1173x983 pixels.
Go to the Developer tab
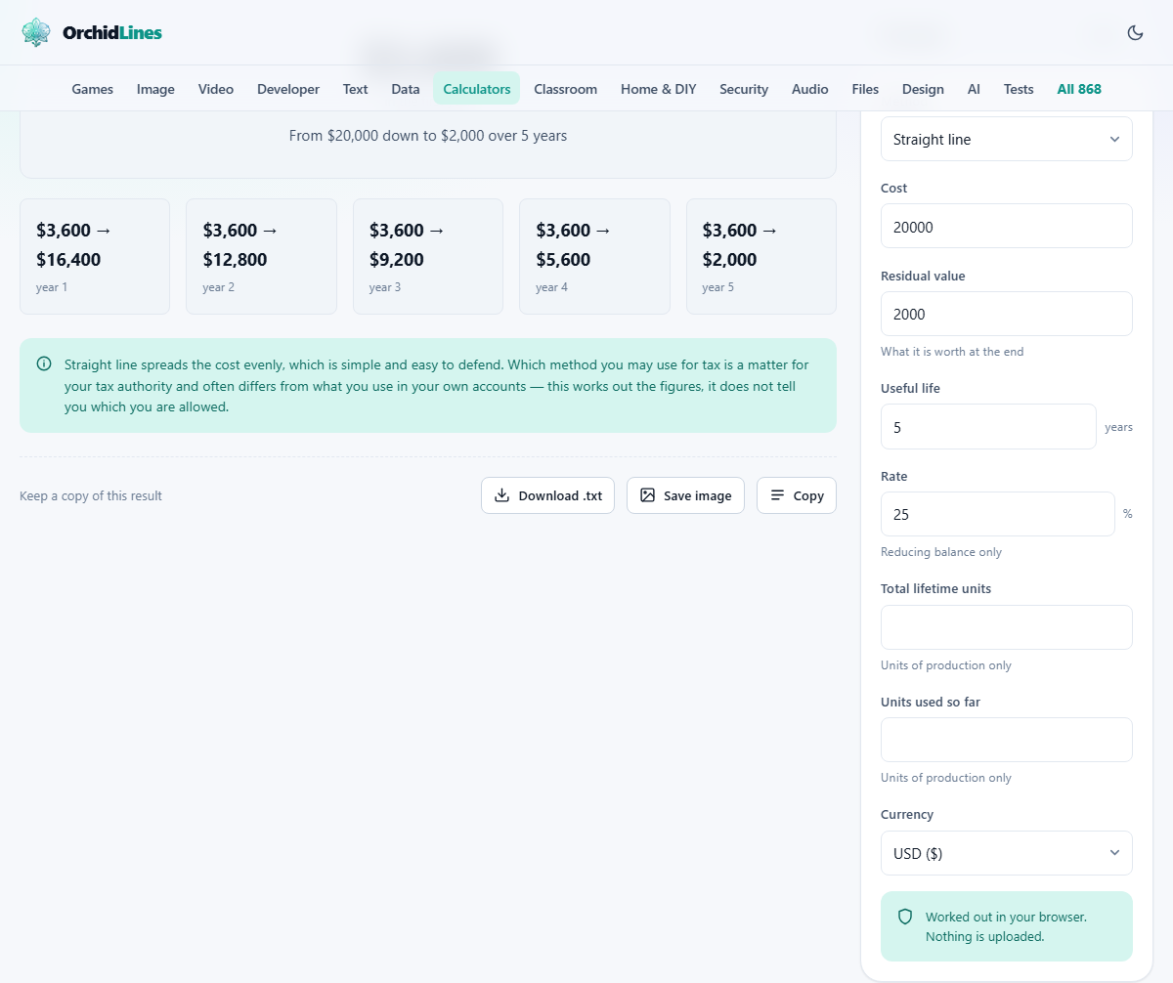pyautogui.click(x=288, y=89)
